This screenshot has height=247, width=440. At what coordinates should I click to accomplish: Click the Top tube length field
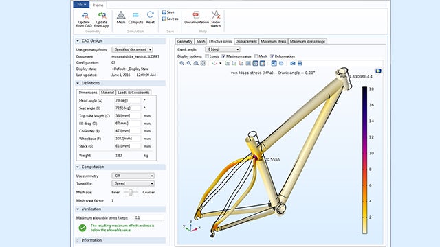tap(128, 116)
